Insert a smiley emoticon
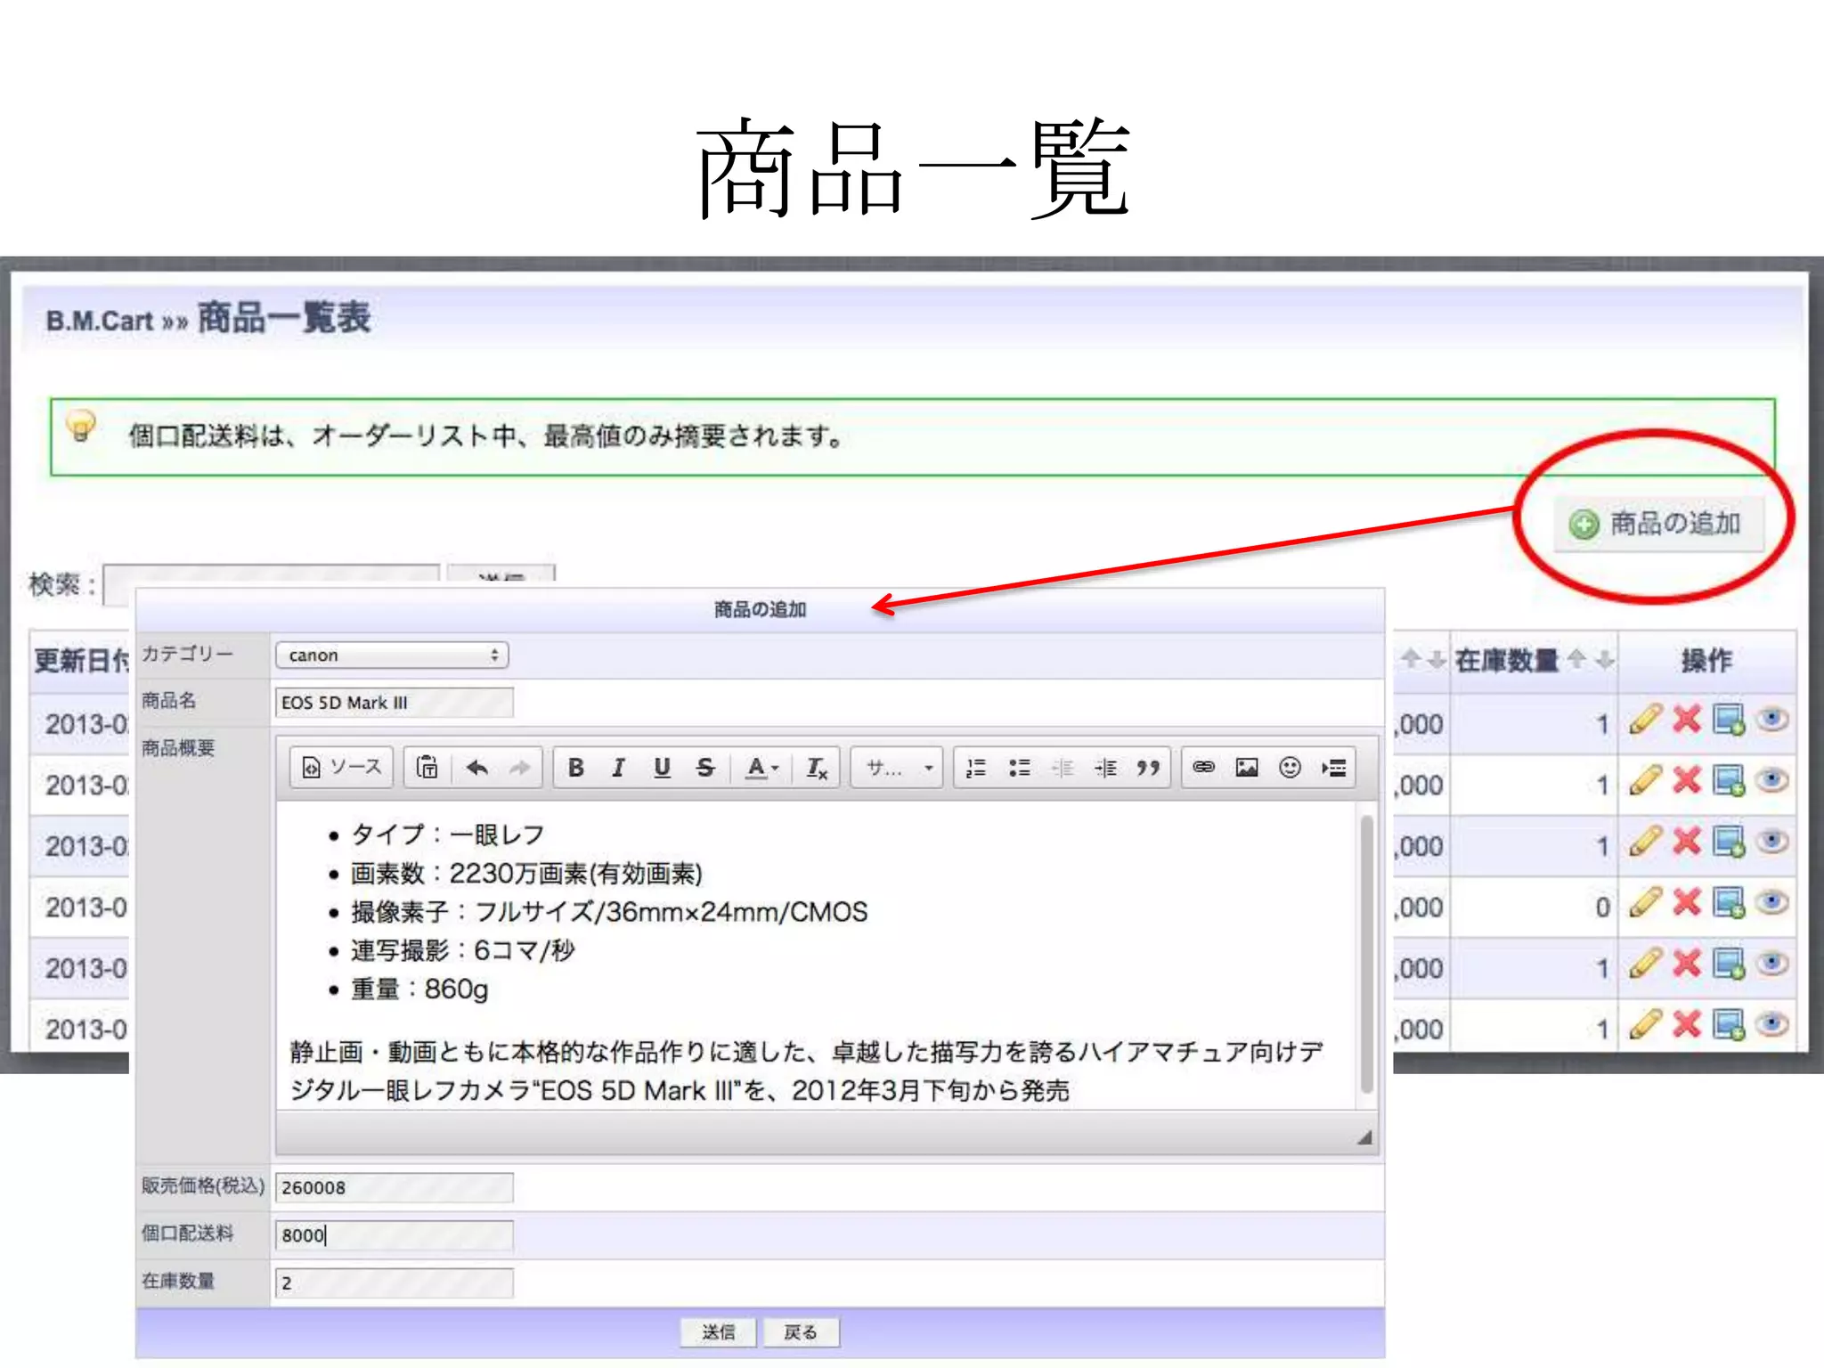 1290,768
